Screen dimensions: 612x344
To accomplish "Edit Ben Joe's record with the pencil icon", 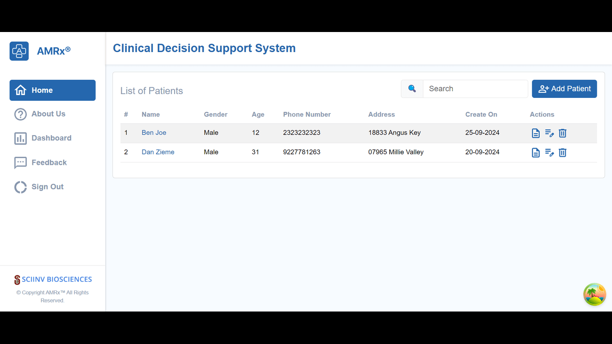I will click(549, 133).
